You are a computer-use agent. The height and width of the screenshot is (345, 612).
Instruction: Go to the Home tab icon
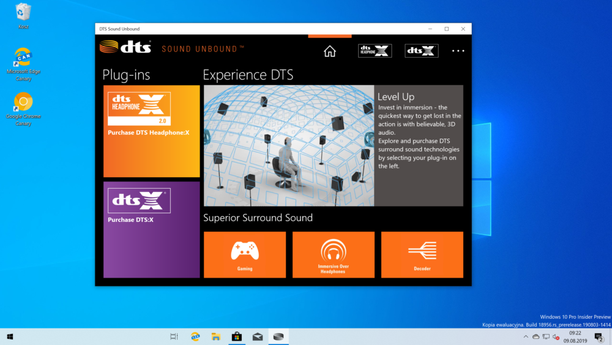pos(330,51)
